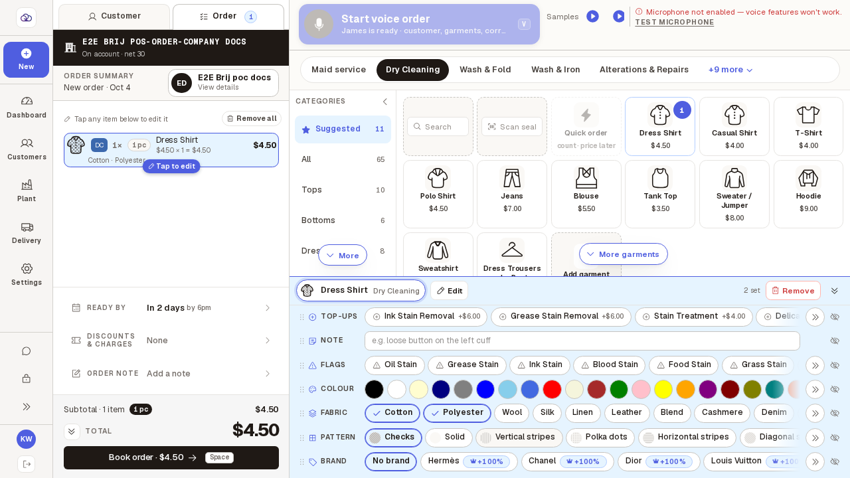Pick the black colour swatch
The width and height of the screenshot is (850, 478).
(x=374, y=389)
